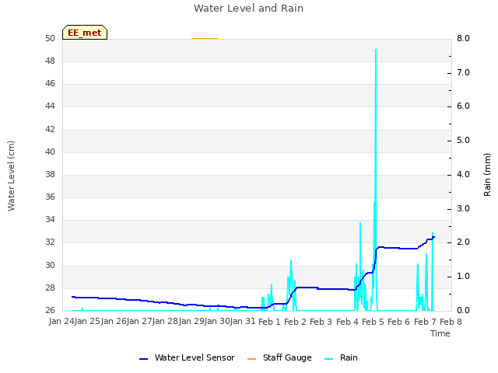
Task: Click the Feb 2 x-axis tick label
Action: [295, 322]
